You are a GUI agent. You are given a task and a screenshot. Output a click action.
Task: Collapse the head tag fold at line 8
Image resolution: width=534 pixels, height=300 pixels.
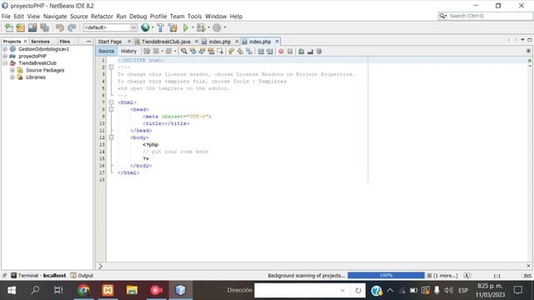pyautogui.click(x=111, y=109)
